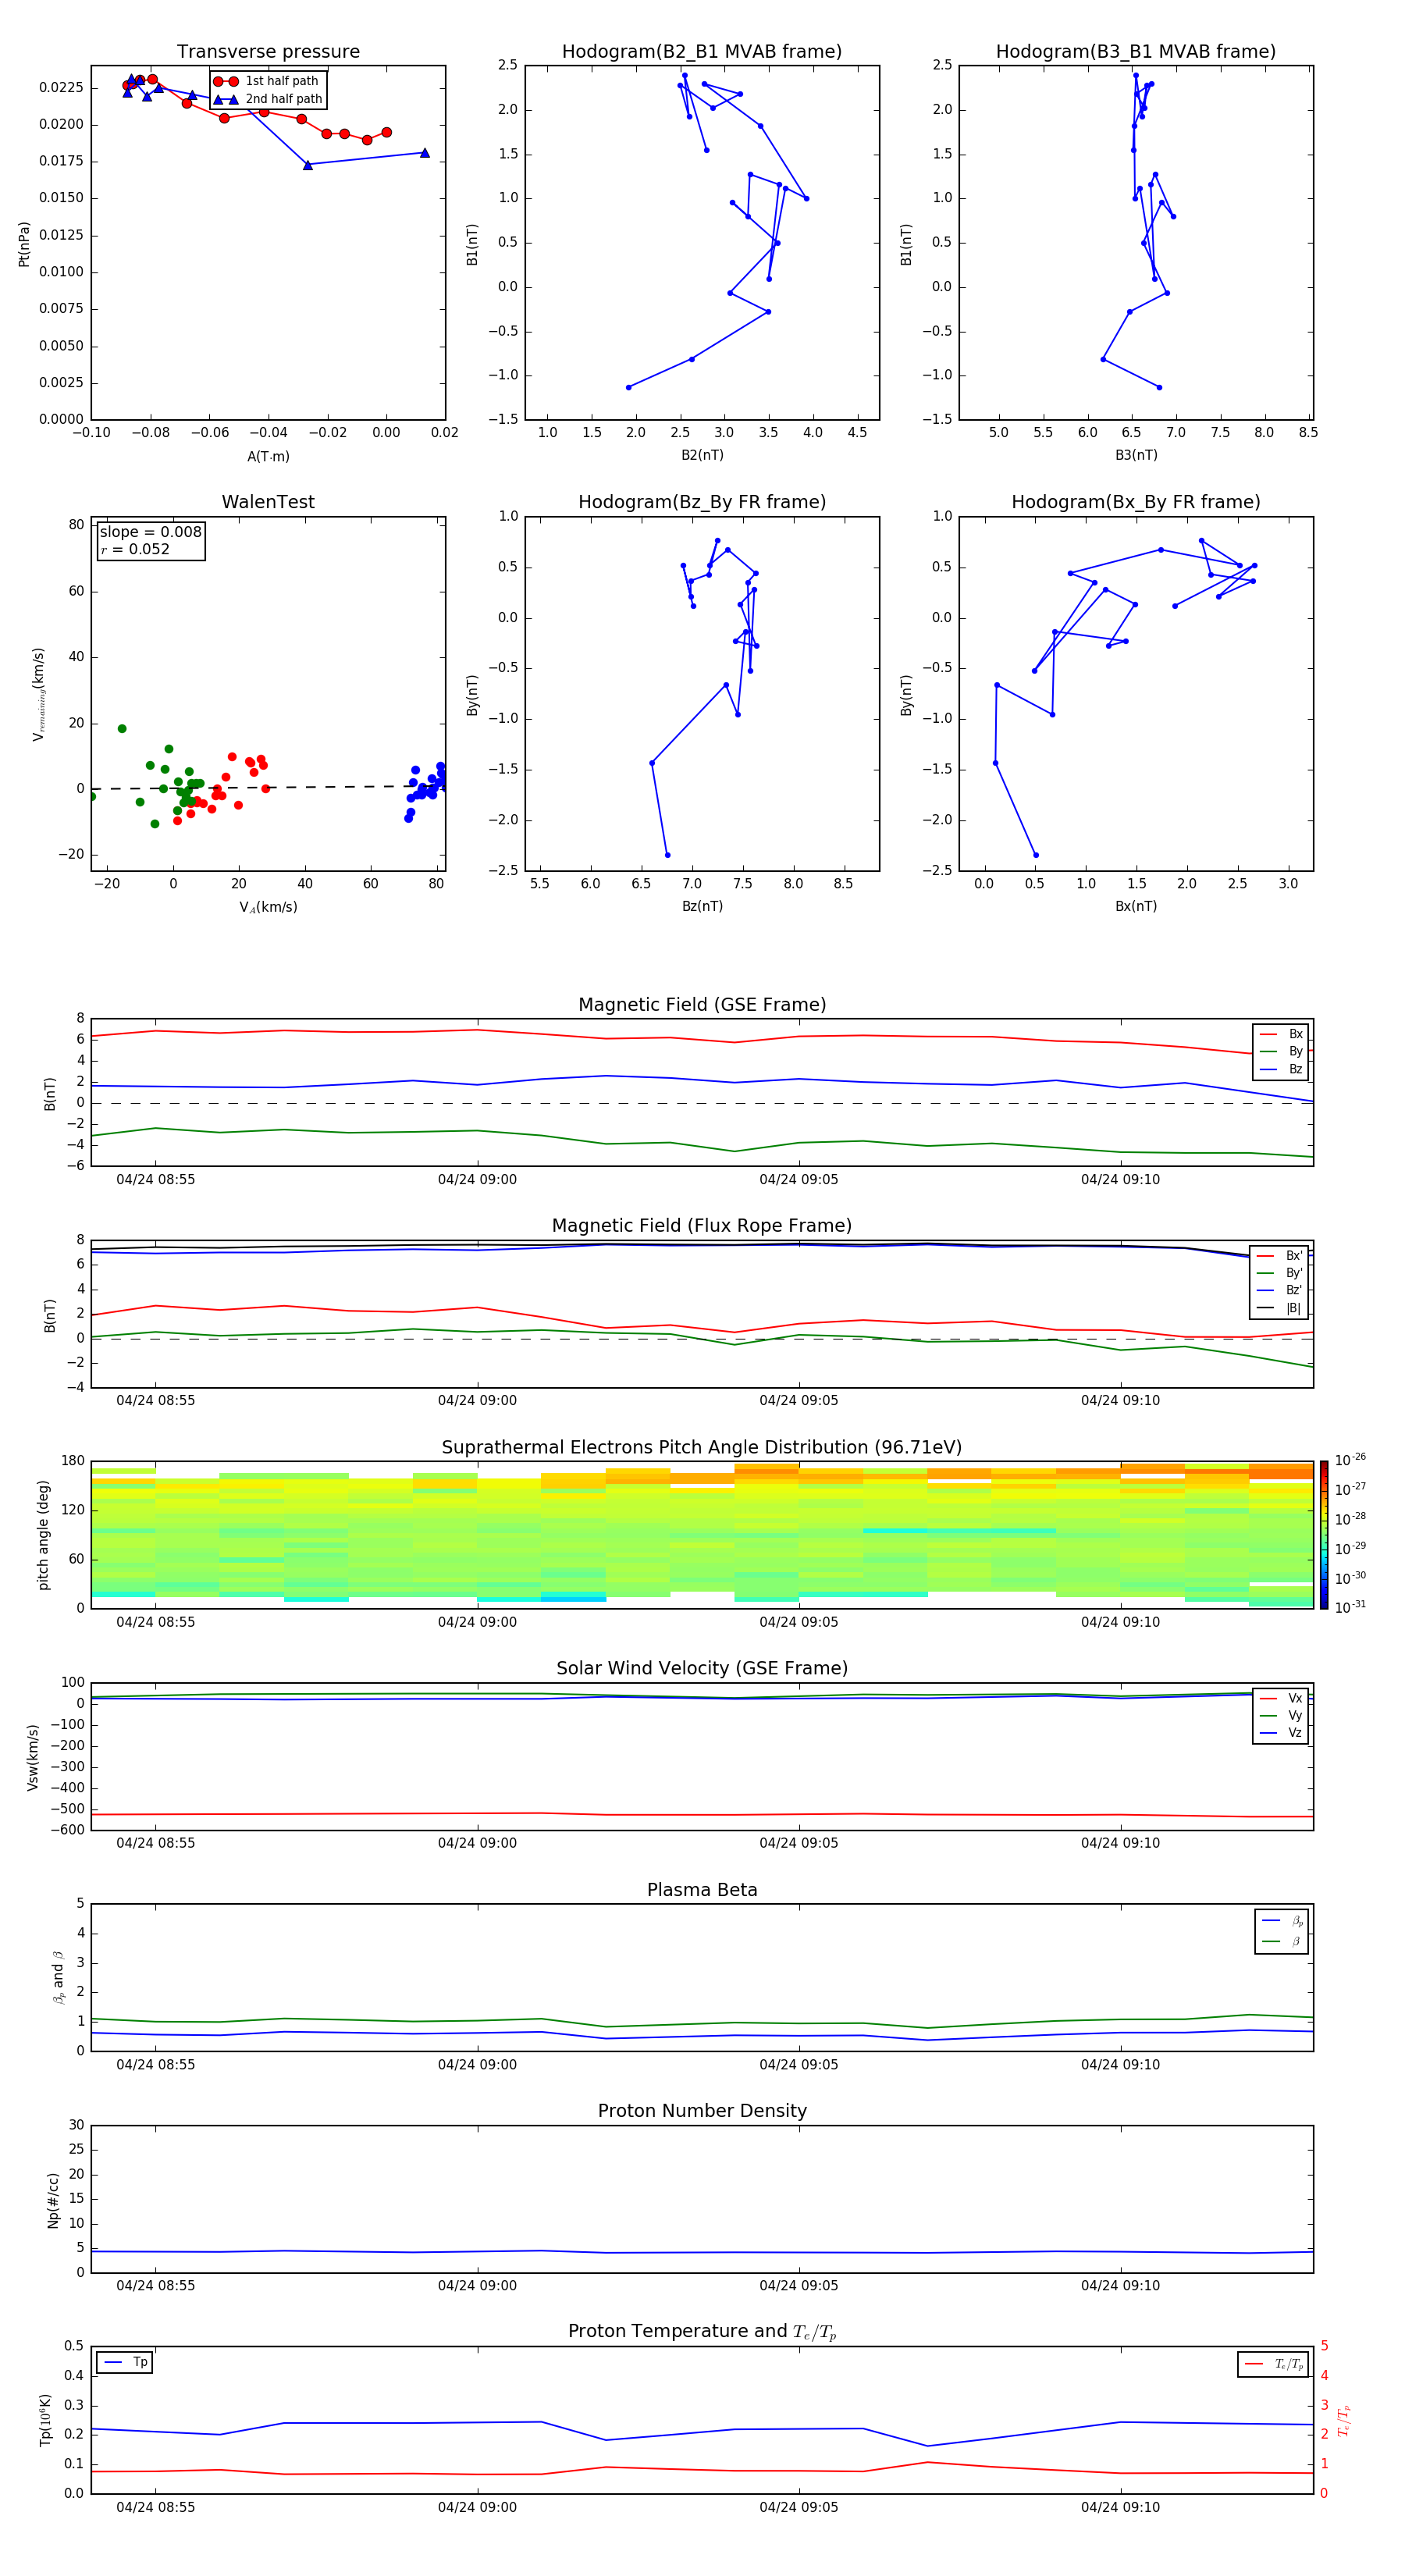Image resolution: width=1405 pixels, height=2576 pixels.
Task: Click the 'Plasma Beta' panel title
Action: (x=702, y=1891)
